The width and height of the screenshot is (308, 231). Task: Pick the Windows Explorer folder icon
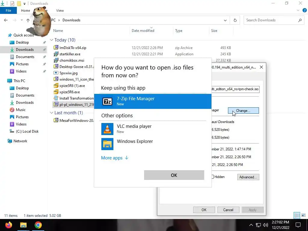point(107,144)
